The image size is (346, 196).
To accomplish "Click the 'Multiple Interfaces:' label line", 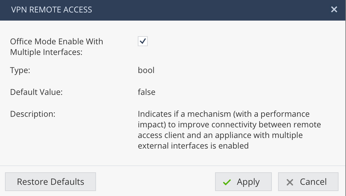I will click(46, 53).
